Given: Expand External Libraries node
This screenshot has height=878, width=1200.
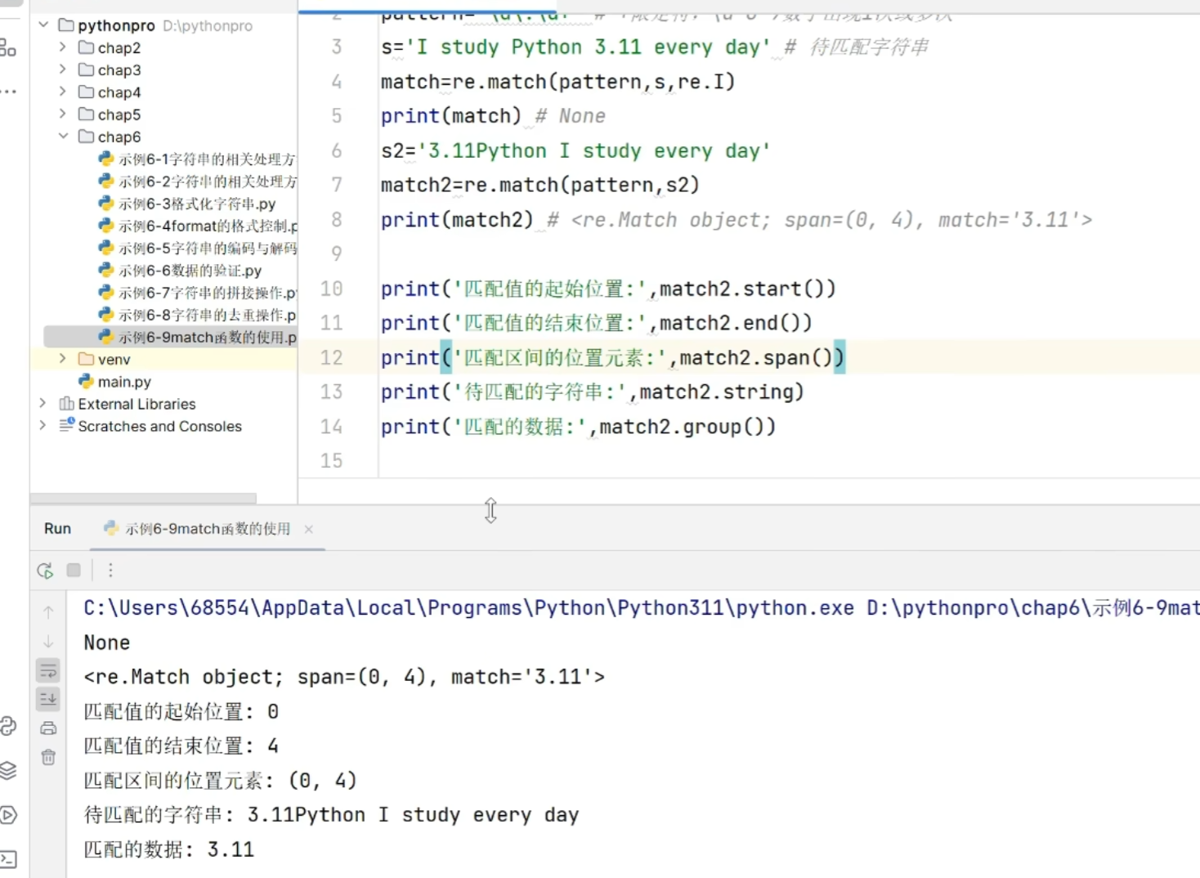Looking at the screenshot, I should click(43, 403).
